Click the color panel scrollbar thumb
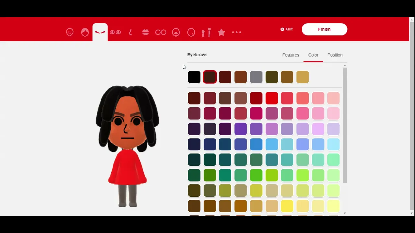Screen dimensions: 415x233 (345, 125)
